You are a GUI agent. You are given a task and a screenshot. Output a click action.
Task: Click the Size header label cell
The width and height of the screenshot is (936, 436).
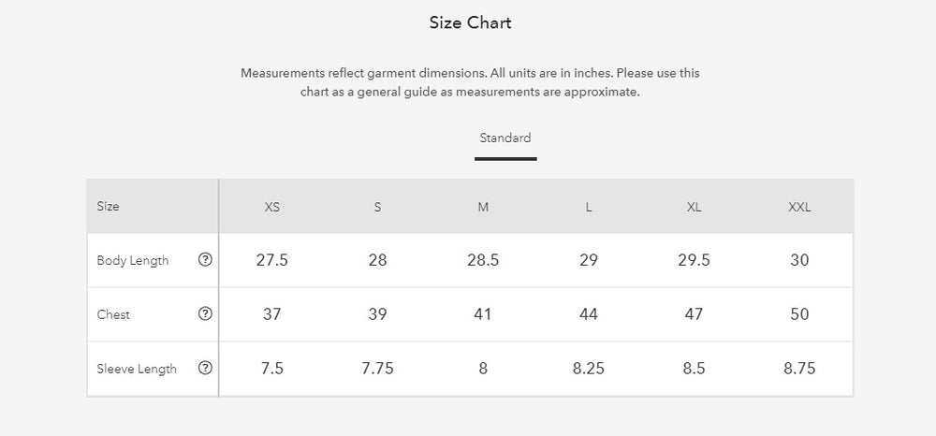[109, 207]
